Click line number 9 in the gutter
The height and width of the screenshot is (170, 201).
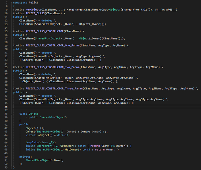tap(6, 9)
